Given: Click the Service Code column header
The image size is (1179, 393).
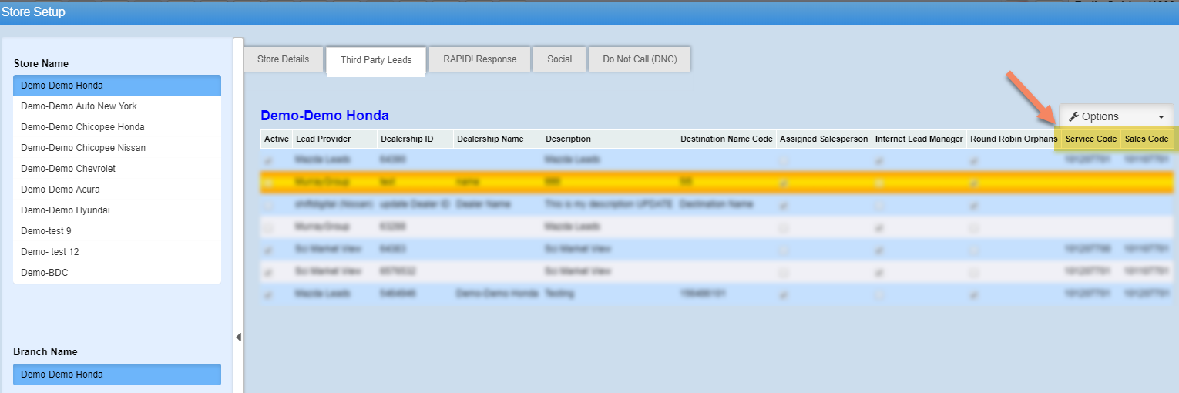Looking at the screenshot, I should tap(1090, 139).
